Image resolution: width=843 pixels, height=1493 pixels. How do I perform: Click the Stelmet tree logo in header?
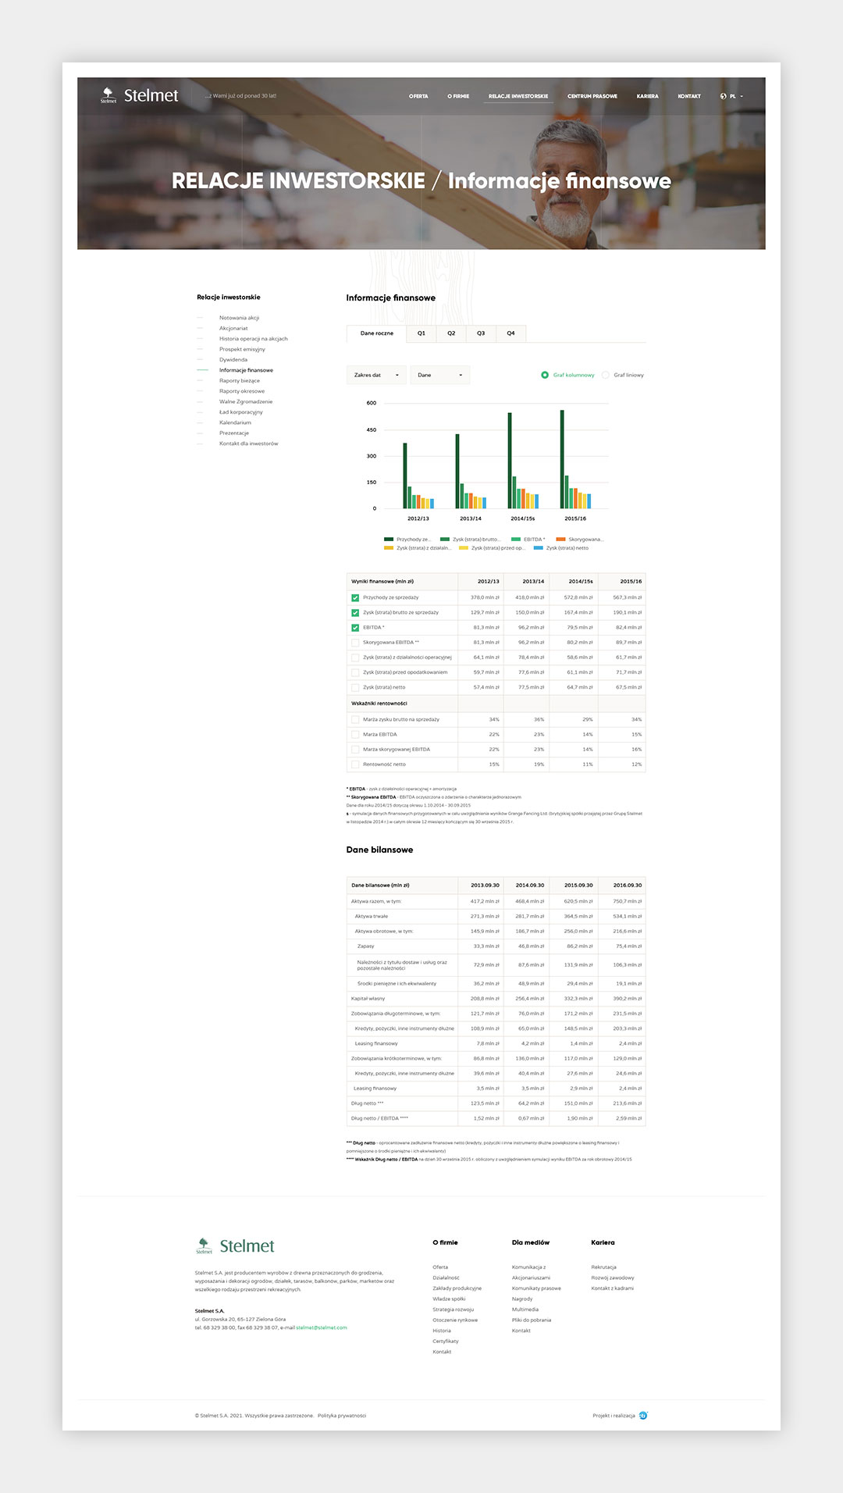[x=108, y=95]
